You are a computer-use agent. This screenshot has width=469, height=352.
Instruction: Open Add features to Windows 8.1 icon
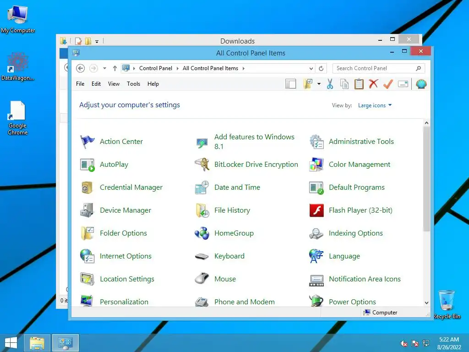click(202, 142)
